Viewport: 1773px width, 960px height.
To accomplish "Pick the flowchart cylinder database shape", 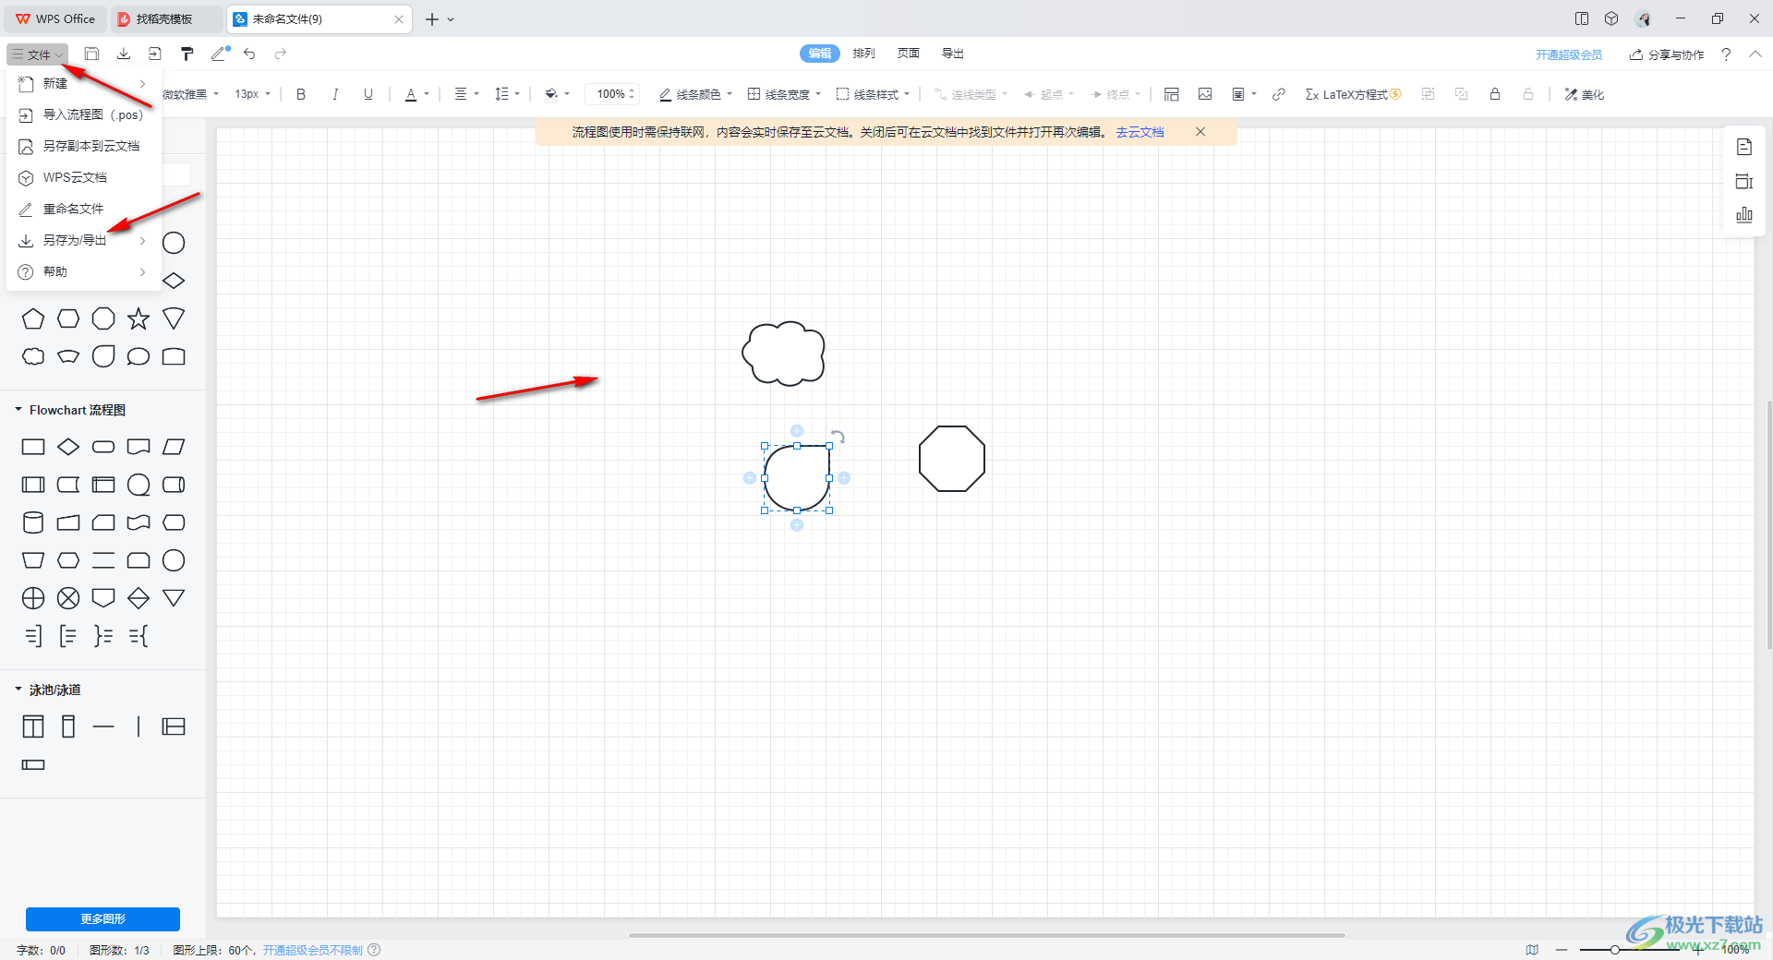I will click(33, 522).
